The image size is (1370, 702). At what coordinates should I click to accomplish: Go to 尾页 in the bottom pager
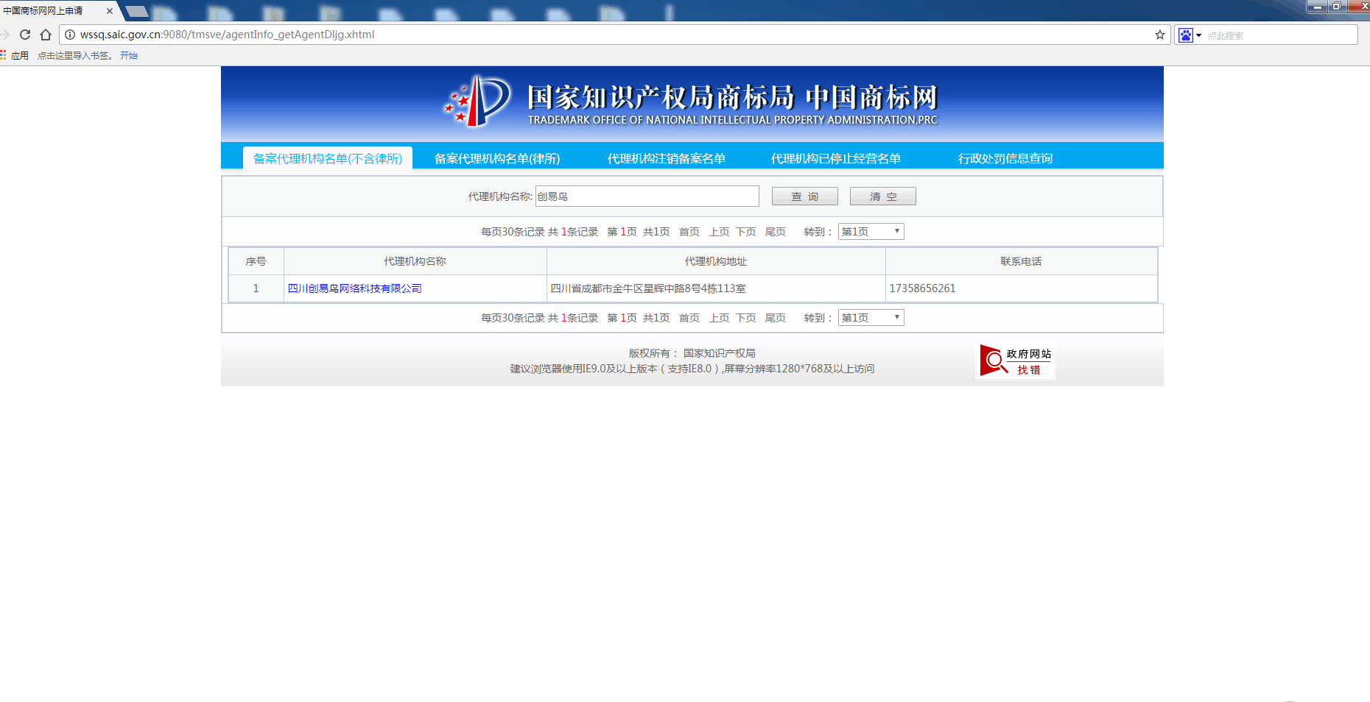[x=776, y=318]
